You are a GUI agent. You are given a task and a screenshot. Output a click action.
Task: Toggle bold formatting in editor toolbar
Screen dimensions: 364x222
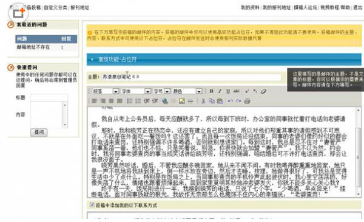tap(211, 91)
